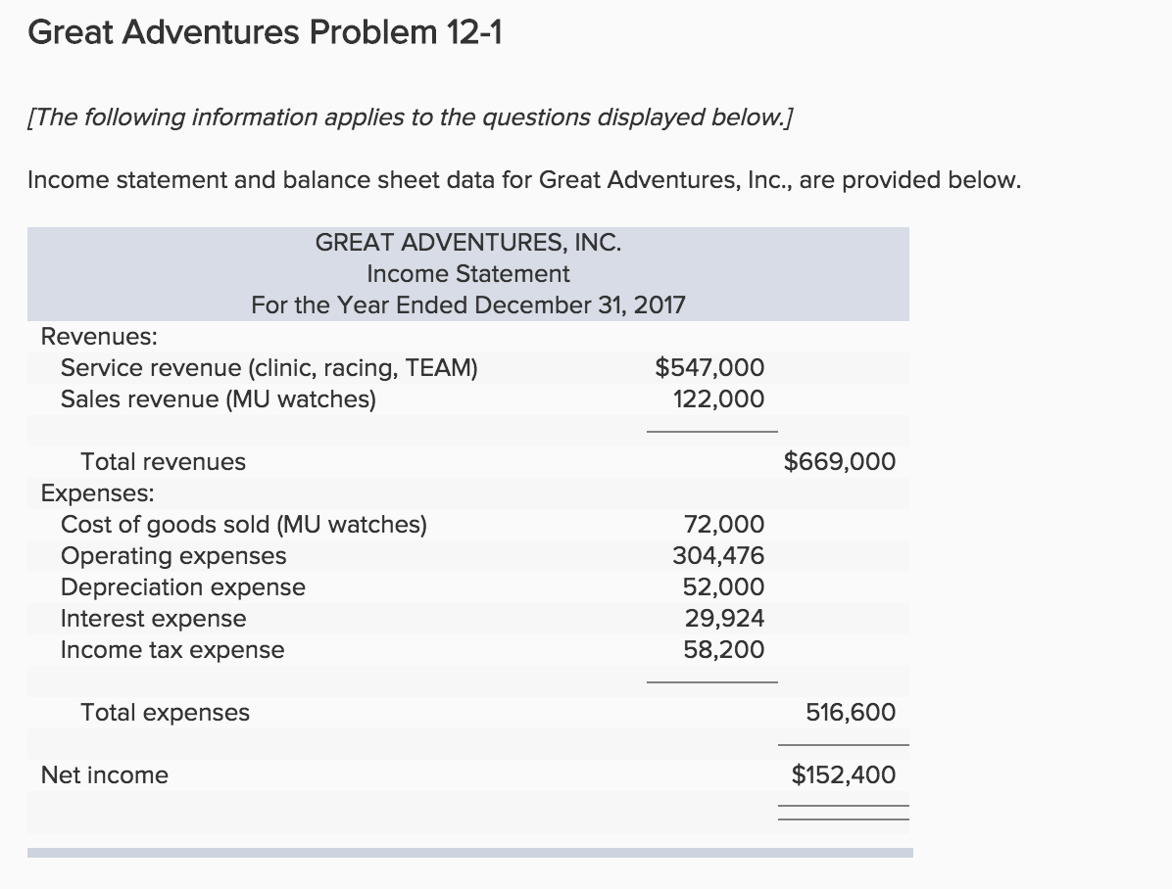Image resolution: width=1172 pixels, height=889 pixels.
Task: Select the 122,000 sales revenue amount
Action: (718, 399)
